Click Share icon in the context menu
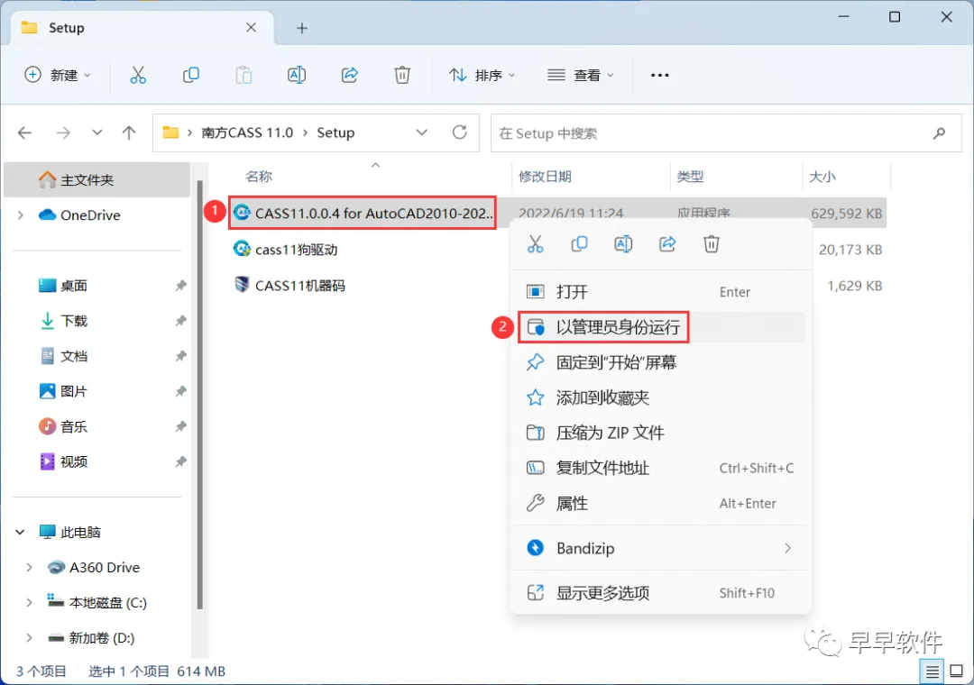Image resolution: width=974 pixels, height=685 pixels. pos(667,244)
